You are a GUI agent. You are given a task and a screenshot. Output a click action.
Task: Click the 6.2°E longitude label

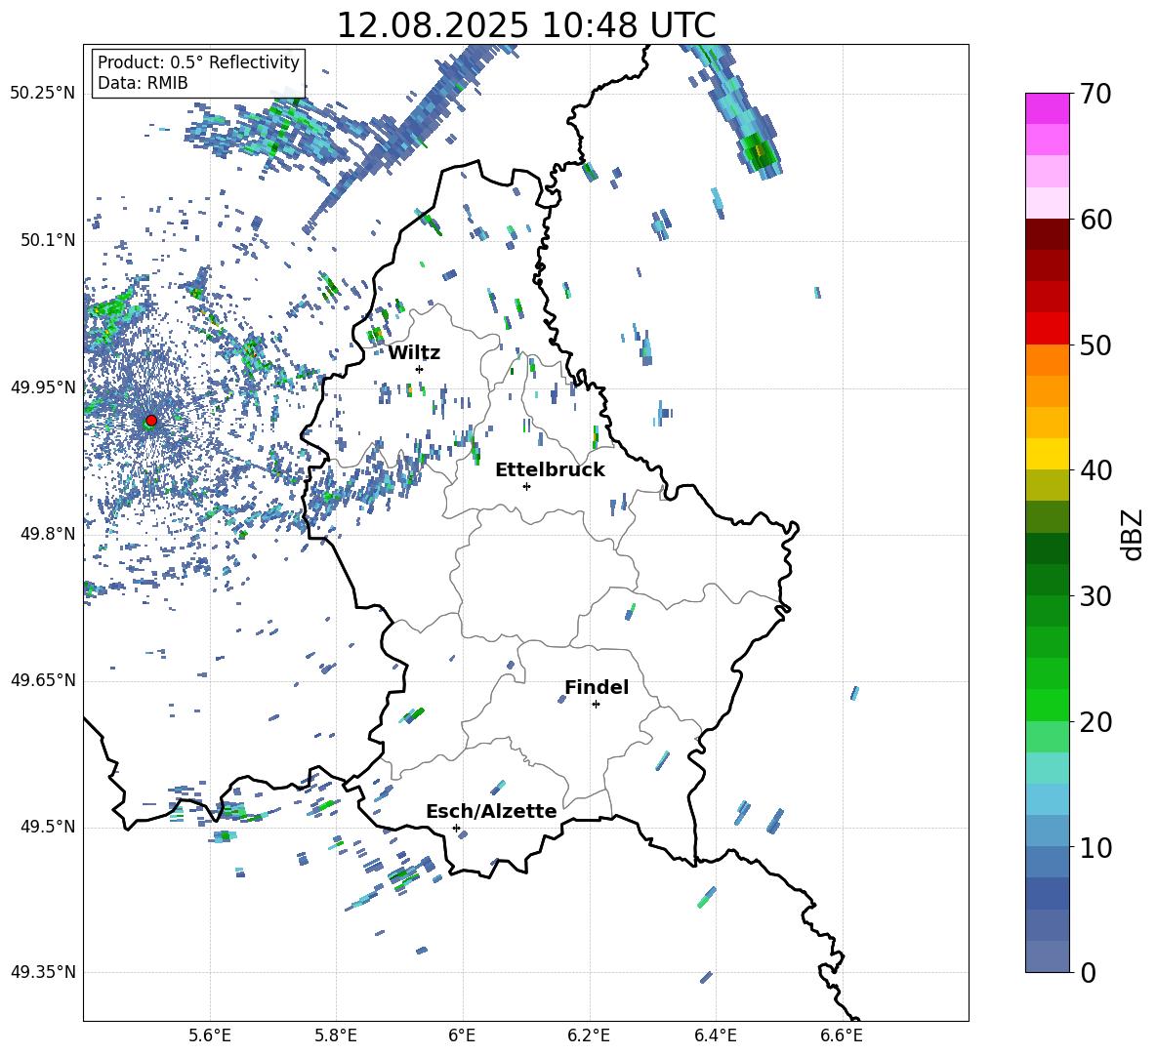point(589,1035)
